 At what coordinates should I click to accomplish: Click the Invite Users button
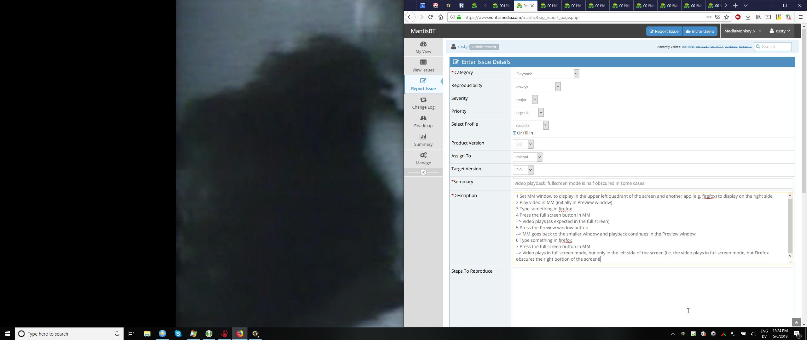click(700, 31)
